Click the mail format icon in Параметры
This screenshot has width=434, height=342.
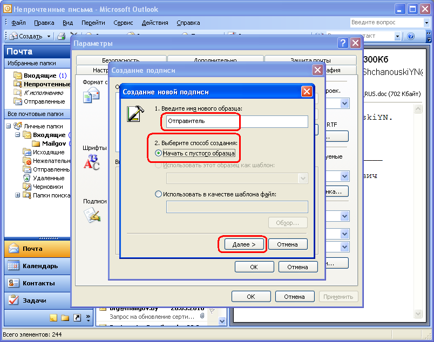(x=91, y=95)
